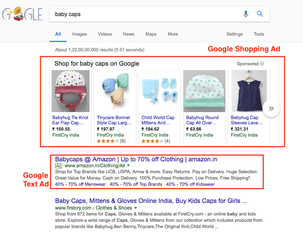Click FirstCry India under the ₹ 63.66 price
Image resolution: width=303 pixels, height=234 pixels.
coord(199,135)
